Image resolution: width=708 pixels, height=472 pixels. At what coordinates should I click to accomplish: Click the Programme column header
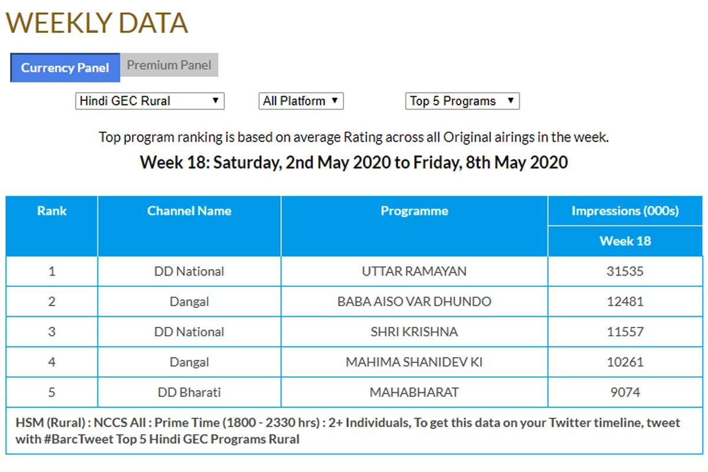[x=414, y=211]
